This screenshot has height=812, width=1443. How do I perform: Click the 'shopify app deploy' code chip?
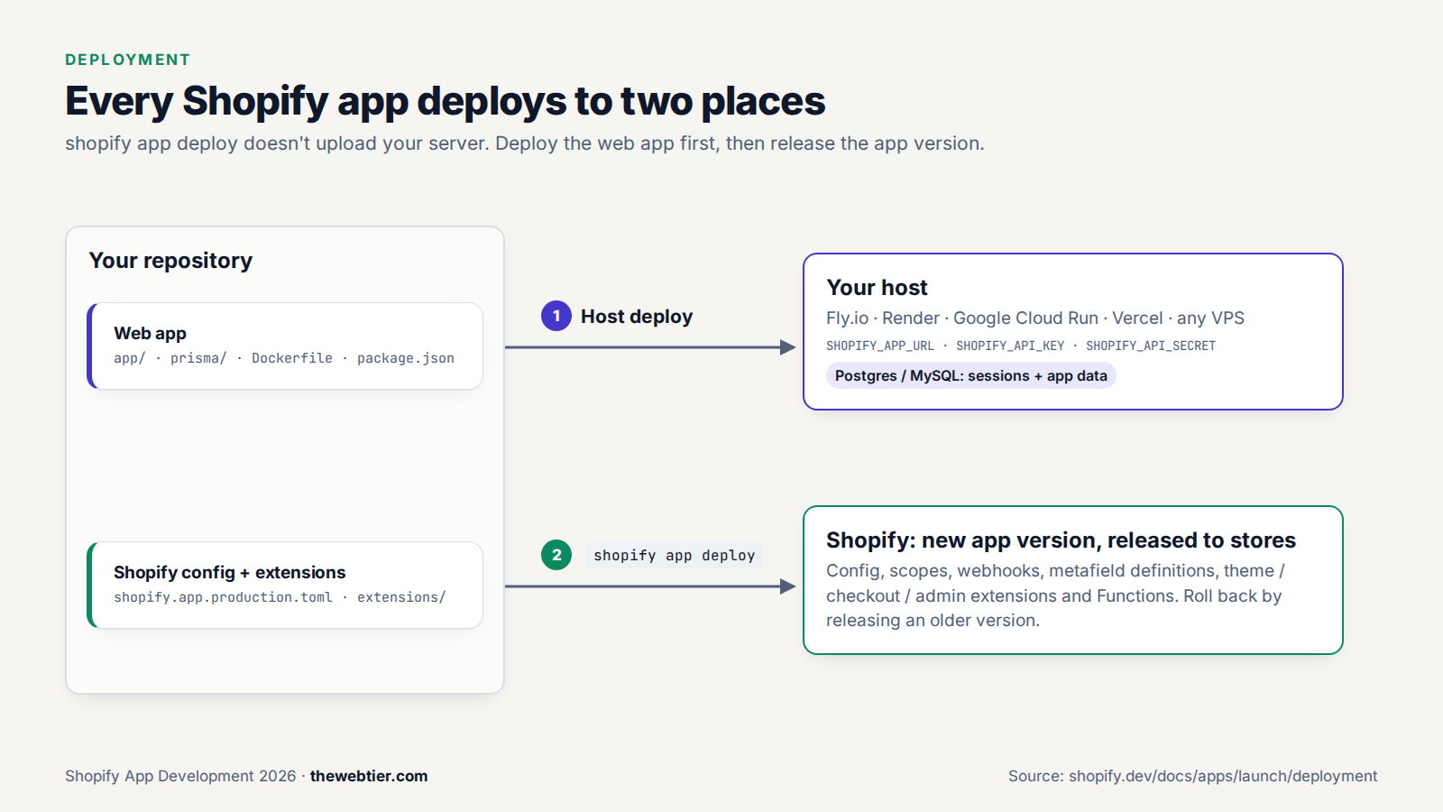click(675, 556)
